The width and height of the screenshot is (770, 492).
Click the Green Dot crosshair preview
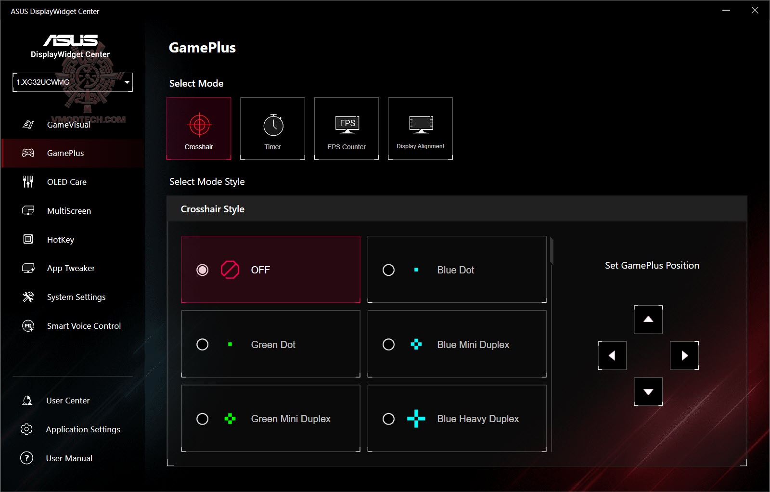[230, 344]
